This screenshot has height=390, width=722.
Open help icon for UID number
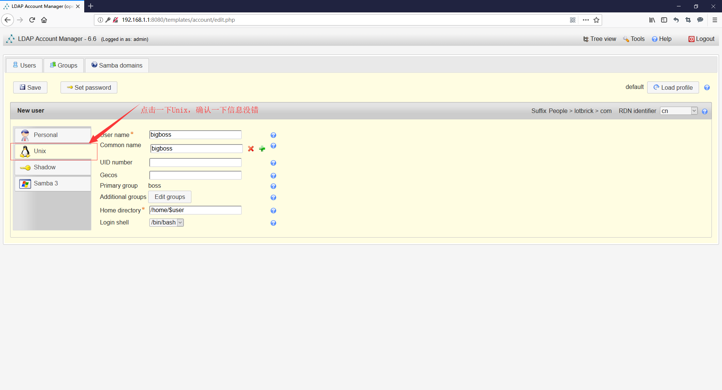273,163
